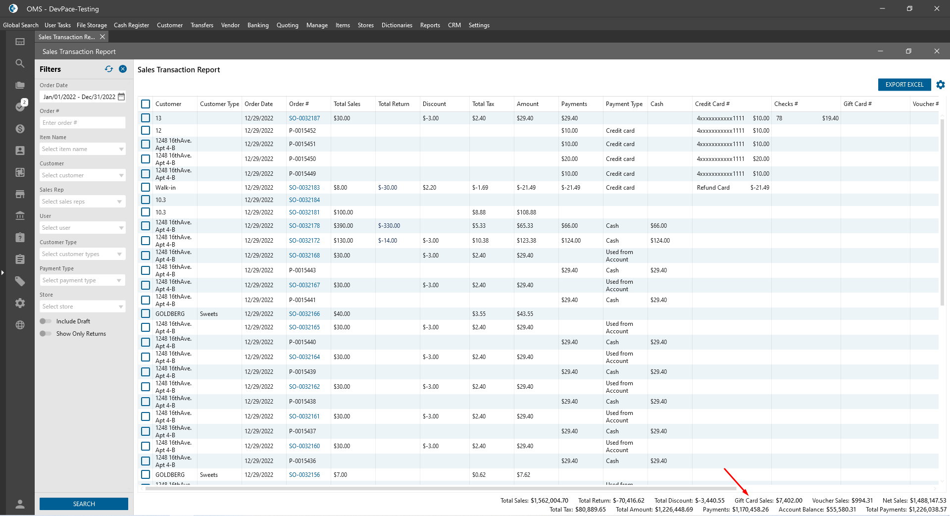Open the Reports menu
Viewport: 950px width, 516px height.
[x=430, y=25]
